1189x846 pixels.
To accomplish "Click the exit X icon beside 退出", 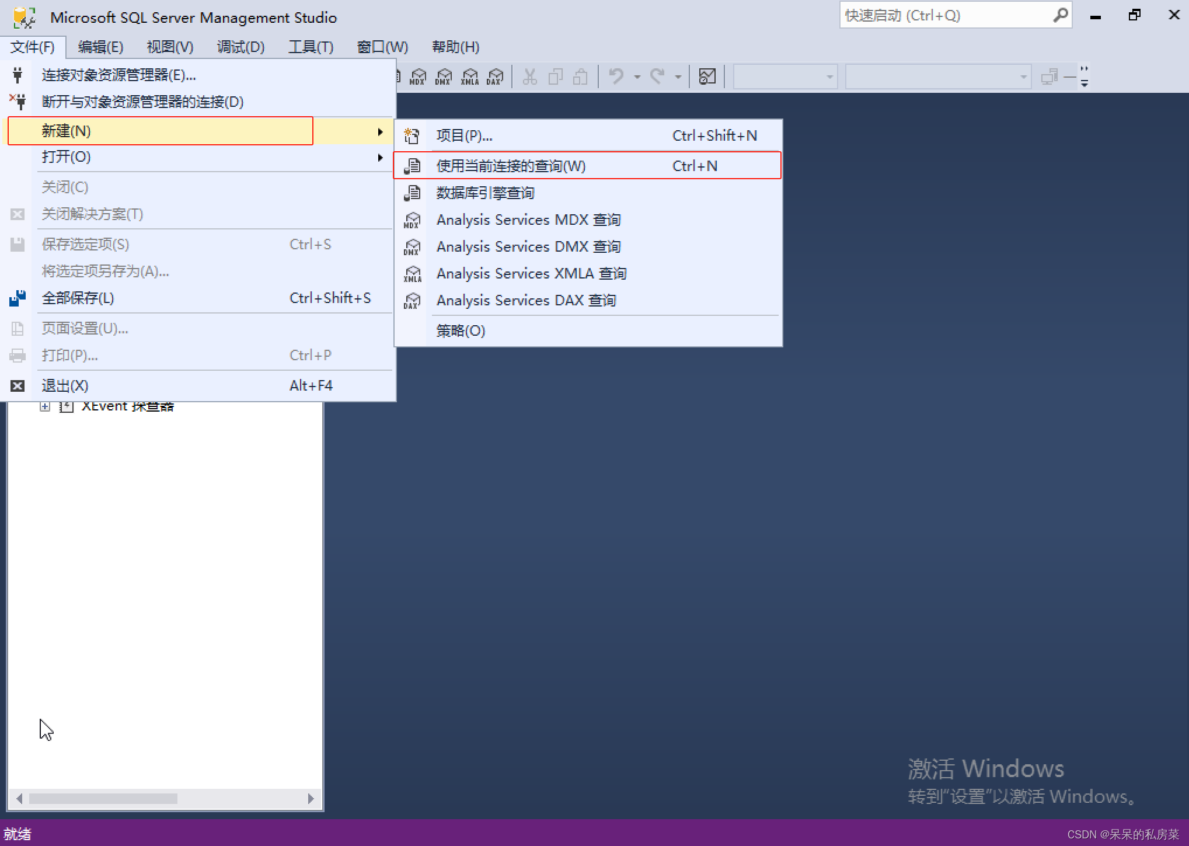I will 18,386.
